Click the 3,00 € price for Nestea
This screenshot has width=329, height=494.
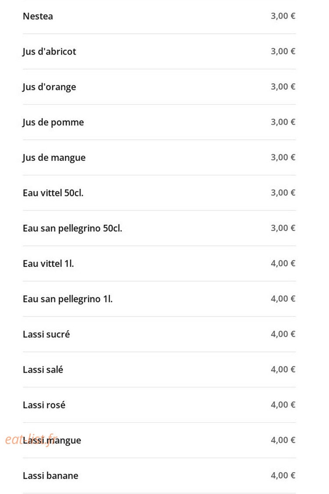[x=283, y=16]
